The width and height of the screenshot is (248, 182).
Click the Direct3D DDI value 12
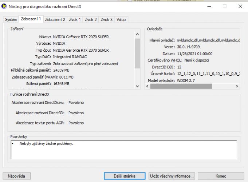pos(179,67)
